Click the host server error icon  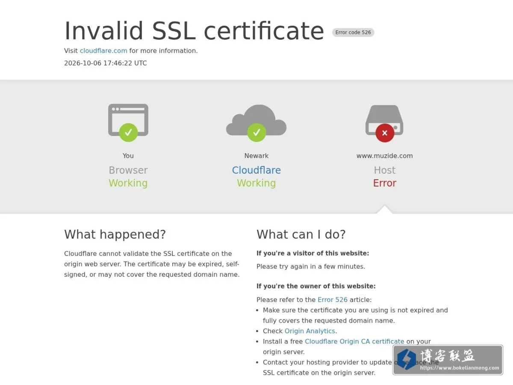pos(384,123)
